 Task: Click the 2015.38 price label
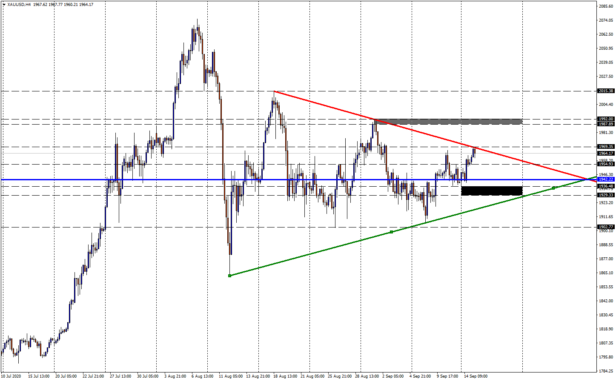(606, 91)
